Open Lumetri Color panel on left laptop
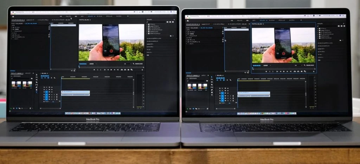Viewport: 360px width, 164px height. (x=150, y=44)
